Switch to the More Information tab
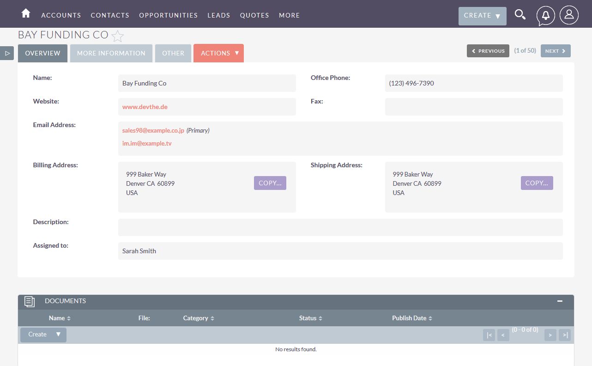Screen dimensions: 592x366 pos(111,53)
